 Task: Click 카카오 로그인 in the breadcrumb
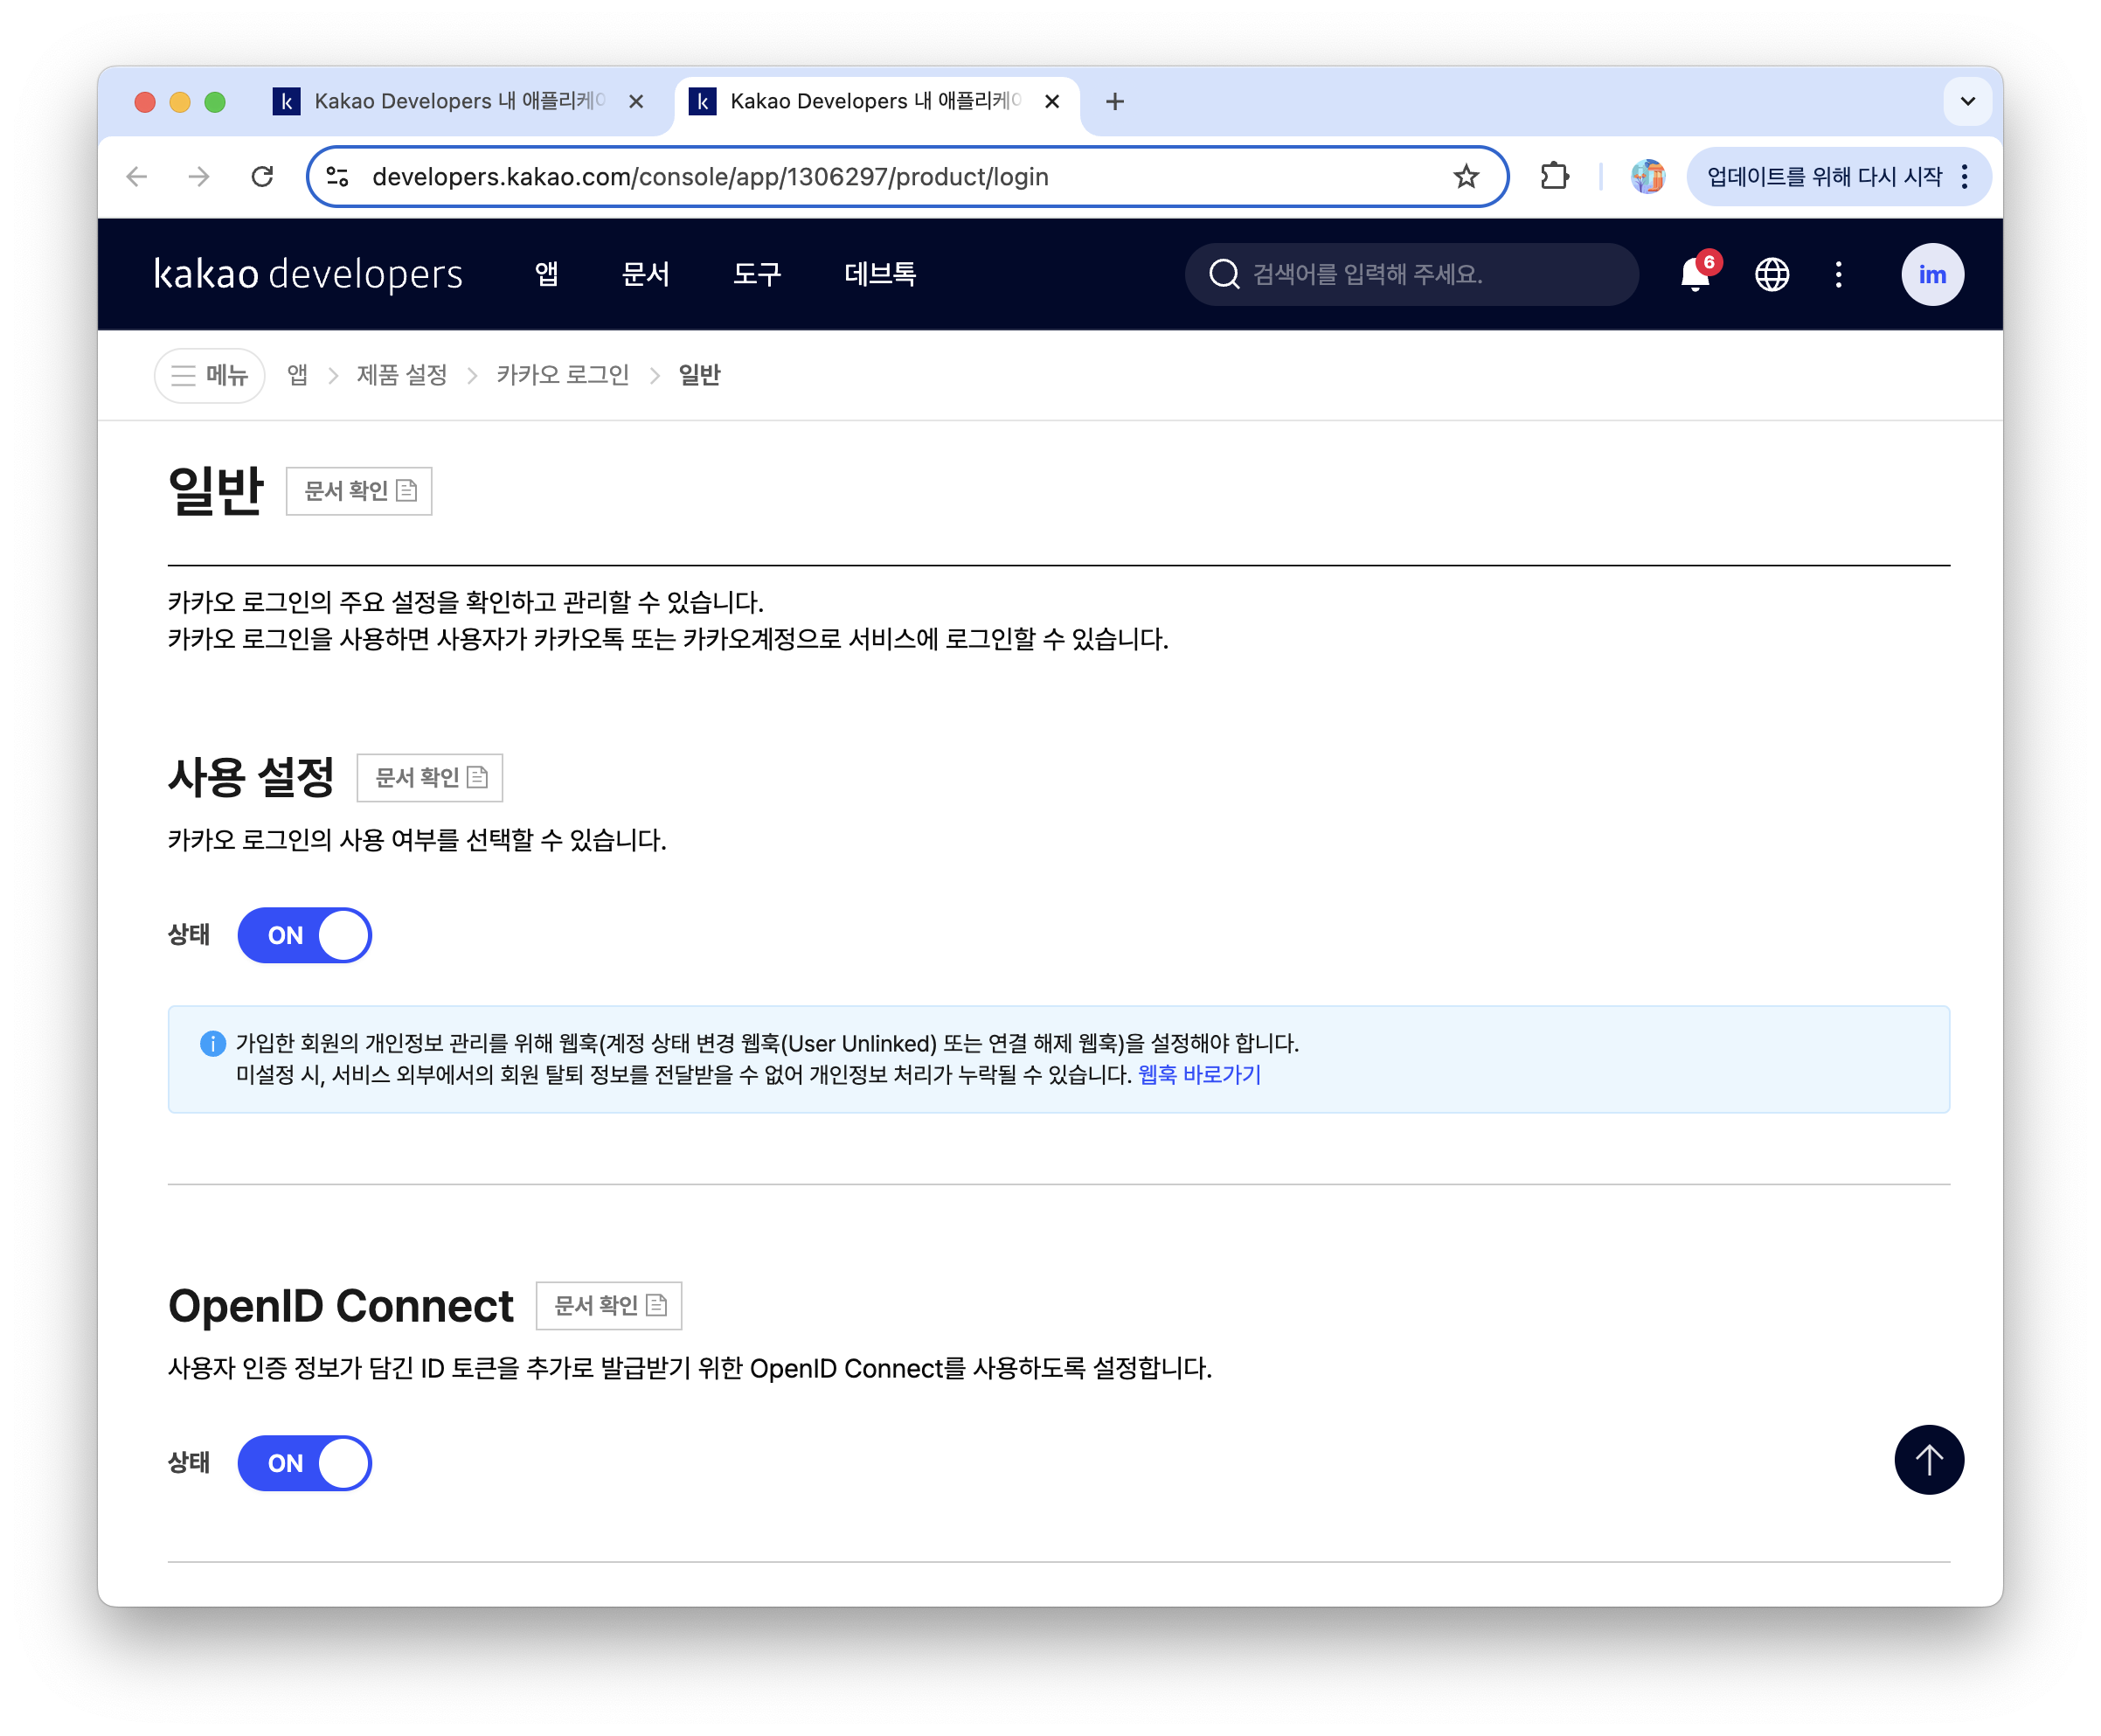coord(562,375)
